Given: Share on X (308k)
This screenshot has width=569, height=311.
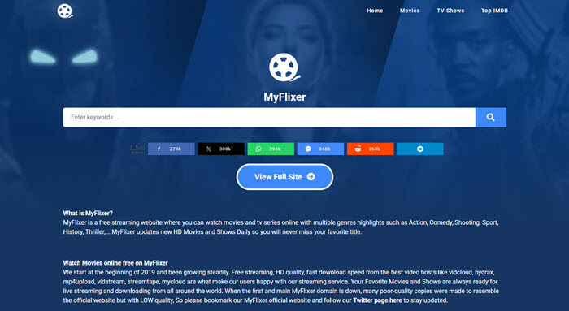Looking at the screenshot, I should 221,149.
